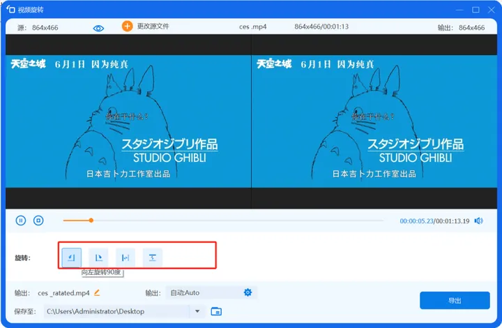The image size is (502, 328).
Task: Expand the save path dropdown arrow
Action: pos(197,311)
